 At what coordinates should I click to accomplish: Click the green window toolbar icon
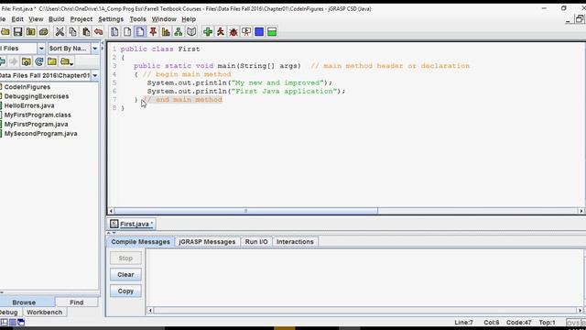(x=272, y=32)
